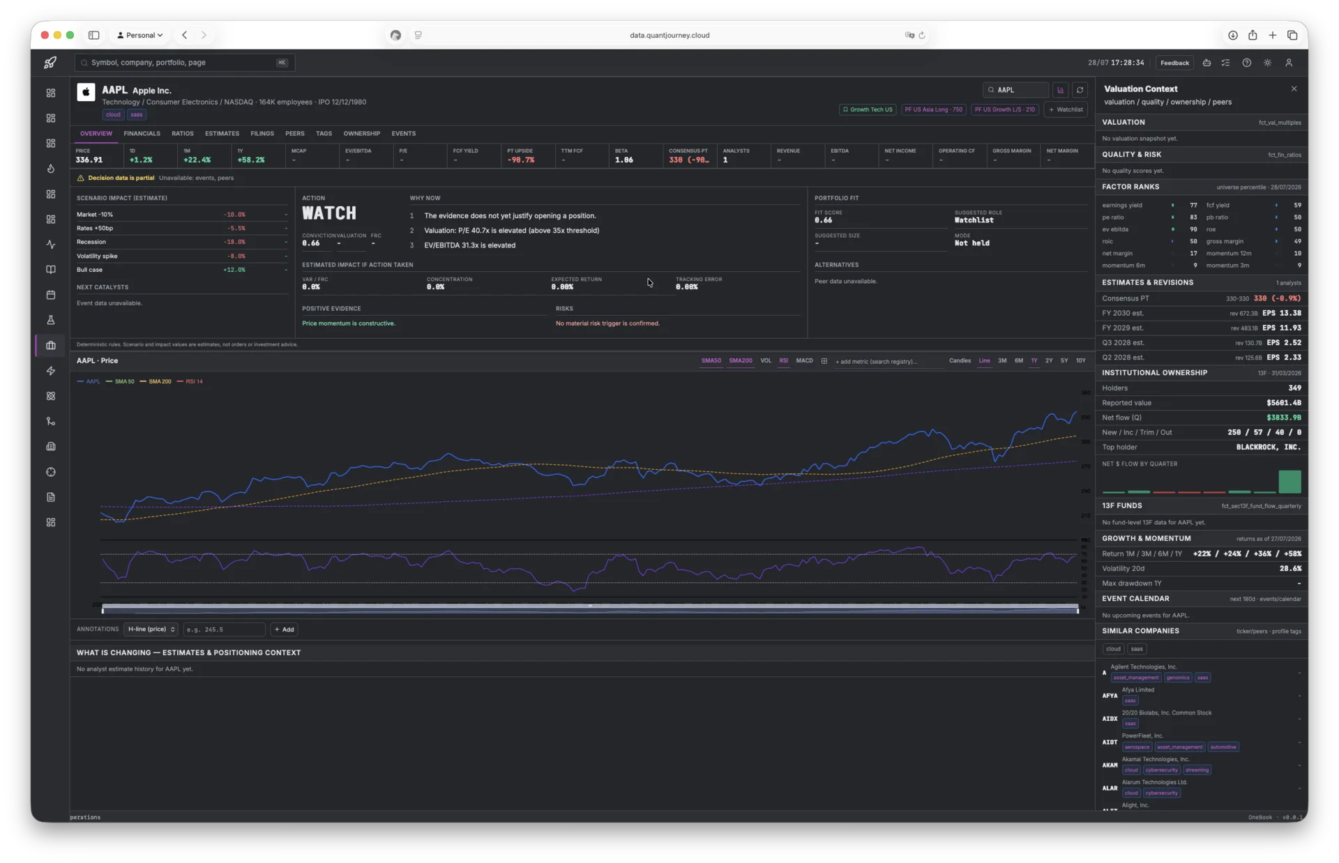Open the help question mark icon
1339x863 pixels.
pos(1247,63)
